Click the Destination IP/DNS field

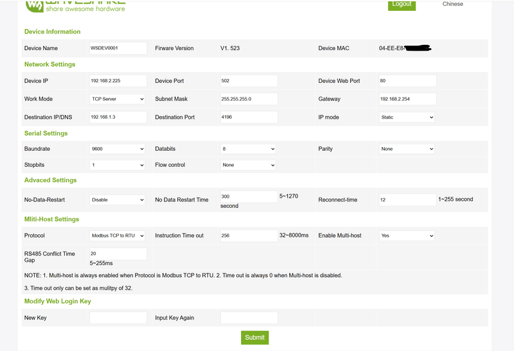118,117
